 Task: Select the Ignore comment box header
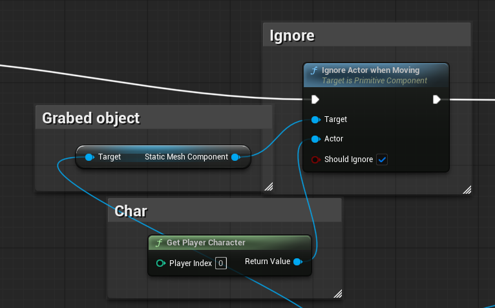(x=367, y=36)
